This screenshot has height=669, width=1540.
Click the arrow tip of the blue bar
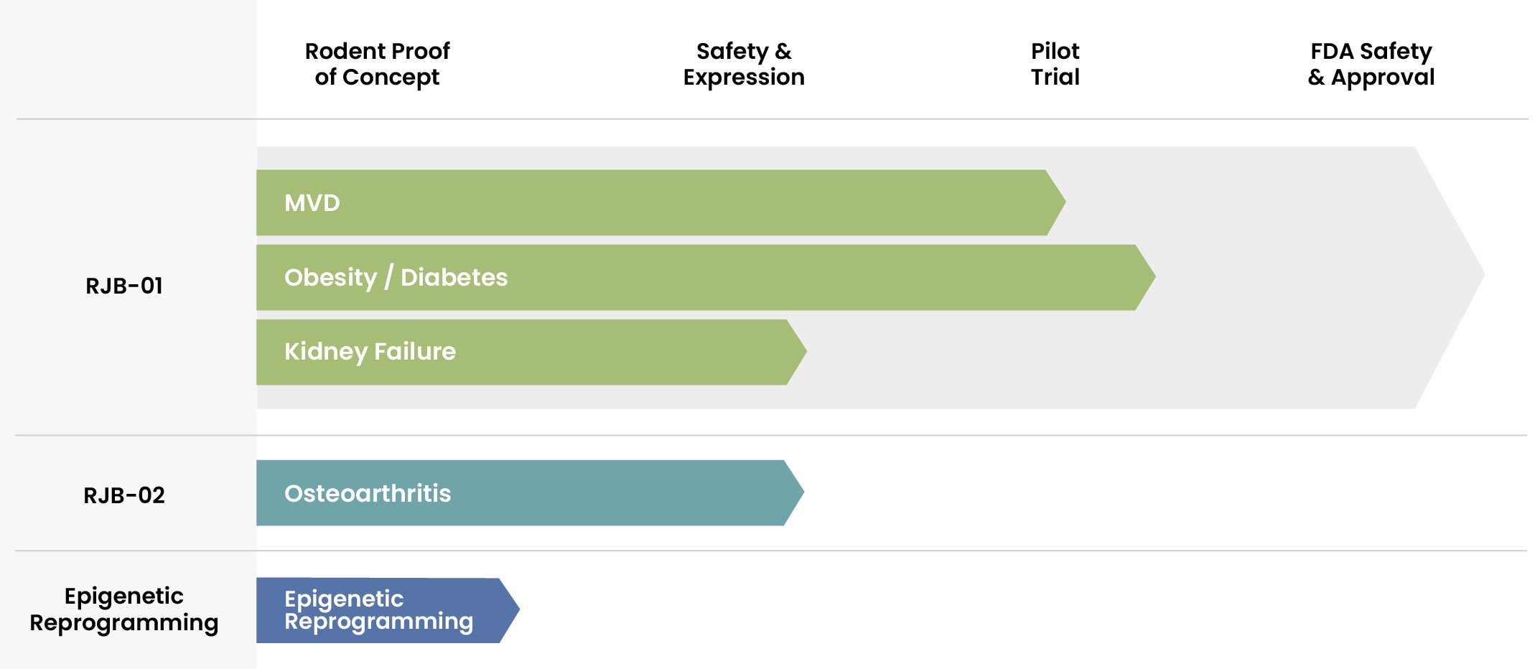510,610
